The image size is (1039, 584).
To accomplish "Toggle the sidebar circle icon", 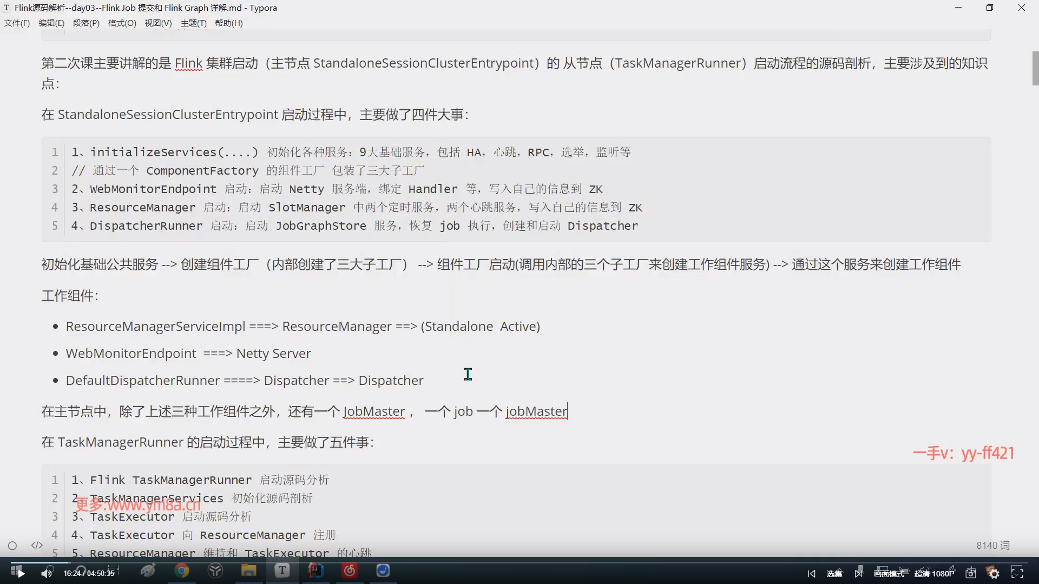I will 12,546.
